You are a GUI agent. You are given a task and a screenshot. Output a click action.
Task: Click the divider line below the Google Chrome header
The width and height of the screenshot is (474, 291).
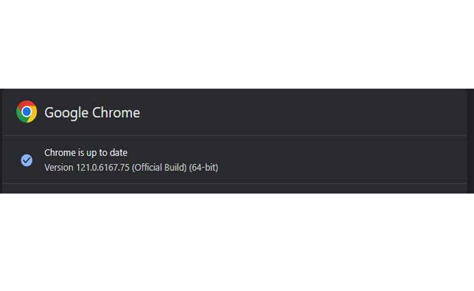click(x=237, y=136)
